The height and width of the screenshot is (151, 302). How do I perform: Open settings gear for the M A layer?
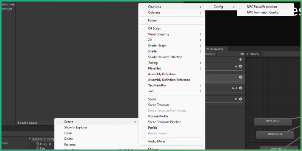240,88
